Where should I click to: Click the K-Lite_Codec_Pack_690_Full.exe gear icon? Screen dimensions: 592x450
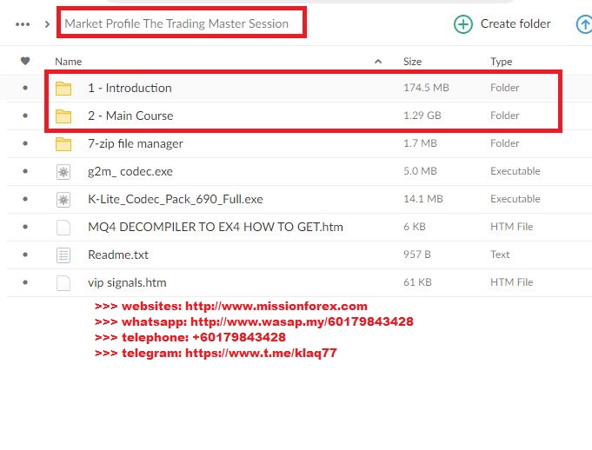tap(63, 200)
